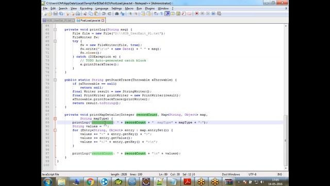The width and height of the screenshot is (330, 186).
Task: Toggle vertical scroll synchronization icon
Action: [x=143, y=14]
